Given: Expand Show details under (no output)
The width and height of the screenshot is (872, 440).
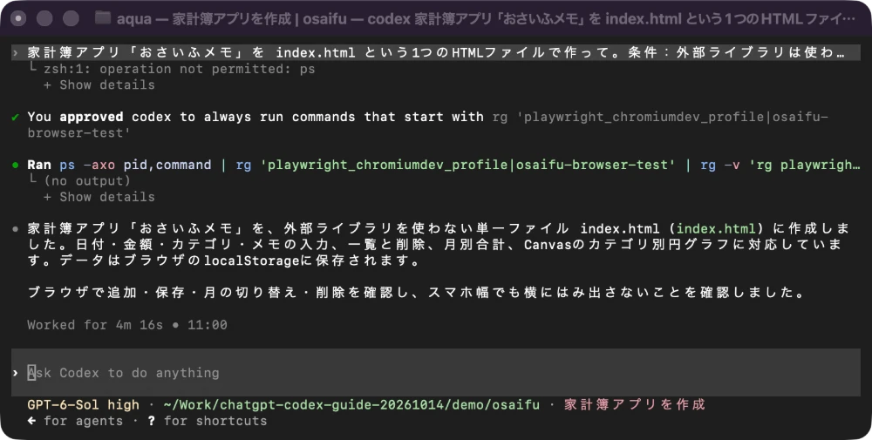Looking at the screenshot, I should [x=99, y=197].
